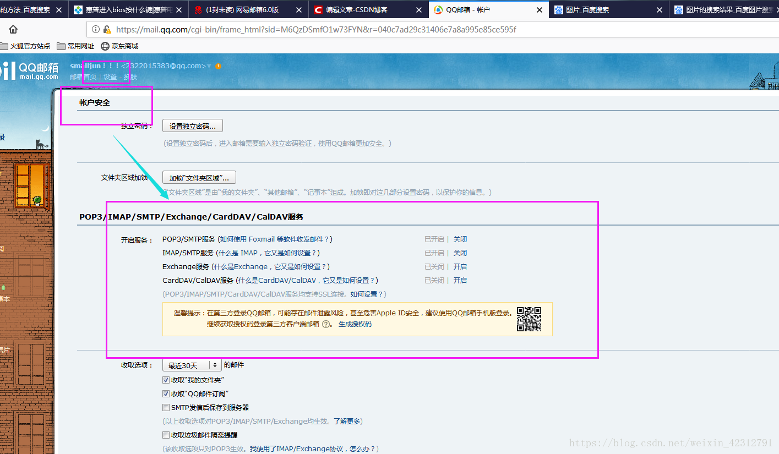Click 关闭 for the POP3/SMTP service

pos(460,239)
